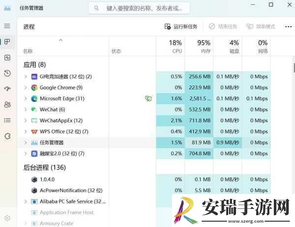Expand the Google Chrome process group
Image resolution: width=295 pixels, height=227 pixels.
coord(26,87)
